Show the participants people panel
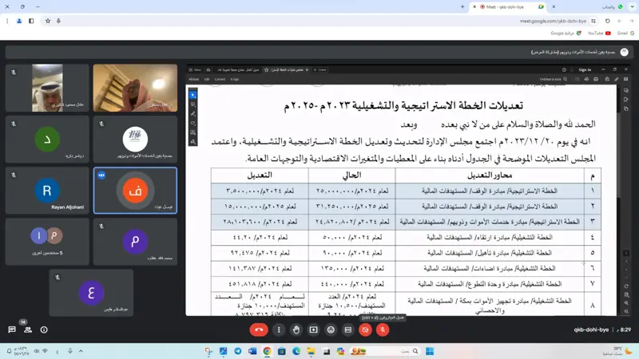This screenshot has width=639, height=359. click(x=28, y=329)
